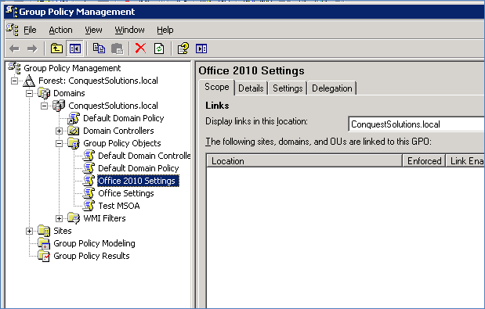
Task: Click the Paste toolbar icon
Action: click(x=118, y=49)
